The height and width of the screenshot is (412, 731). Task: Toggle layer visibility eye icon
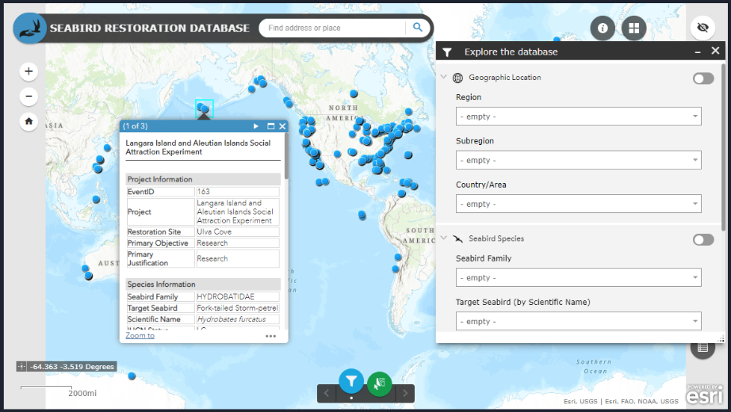[702, 29]
